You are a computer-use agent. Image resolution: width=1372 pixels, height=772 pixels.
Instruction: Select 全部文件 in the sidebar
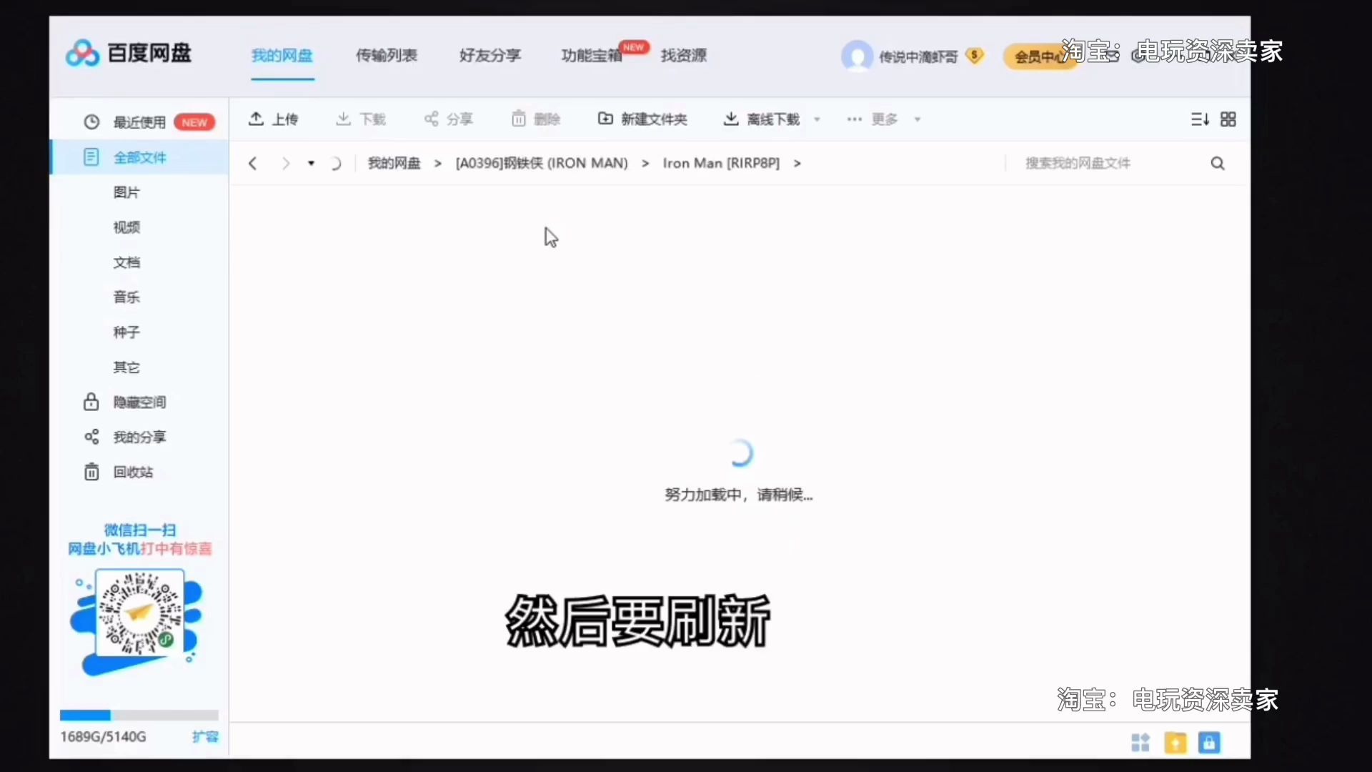coord(139,157)
